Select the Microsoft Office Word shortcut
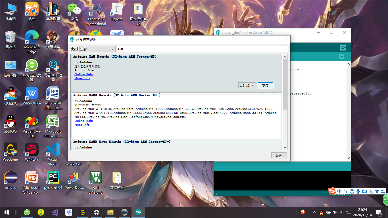The width and height of the screenshot is (388, 218). click(x=53, y=98)
